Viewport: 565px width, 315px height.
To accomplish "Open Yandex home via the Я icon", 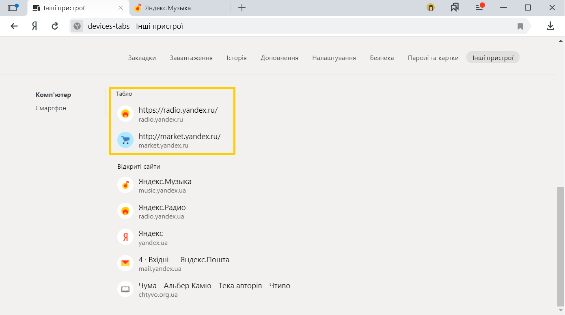I will pos(35,26).
